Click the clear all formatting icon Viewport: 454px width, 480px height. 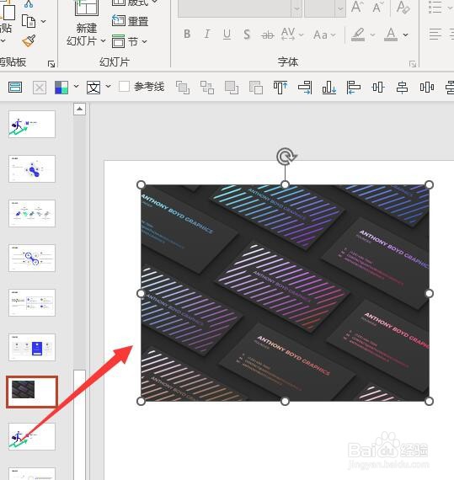pyautogui.click(x=403, y=7)
